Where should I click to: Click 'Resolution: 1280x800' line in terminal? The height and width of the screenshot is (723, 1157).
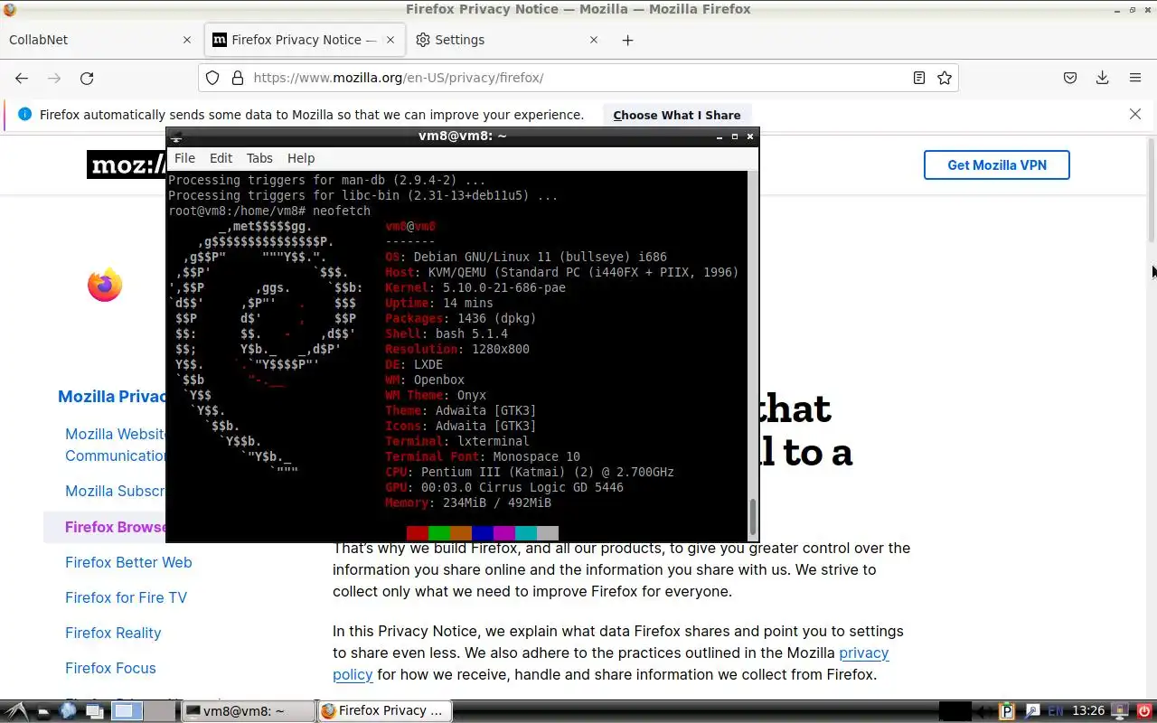click(x=457, y=349)
